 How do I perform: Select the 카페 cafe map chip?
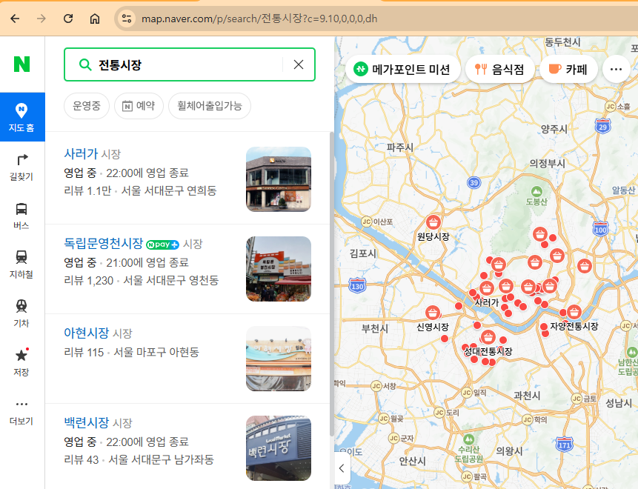pyautogui.click(x=568, y=69)
